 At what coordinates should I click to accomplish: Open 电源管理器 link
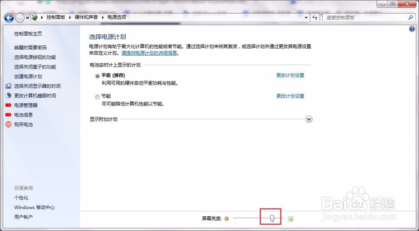point(26,105)
